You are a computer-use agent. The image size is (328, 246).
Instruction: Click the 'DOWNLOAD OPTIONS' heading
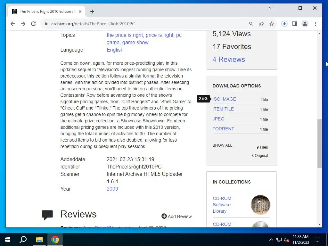click(237, 86)
